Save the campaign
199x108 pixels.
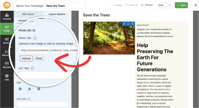point(181,5)
